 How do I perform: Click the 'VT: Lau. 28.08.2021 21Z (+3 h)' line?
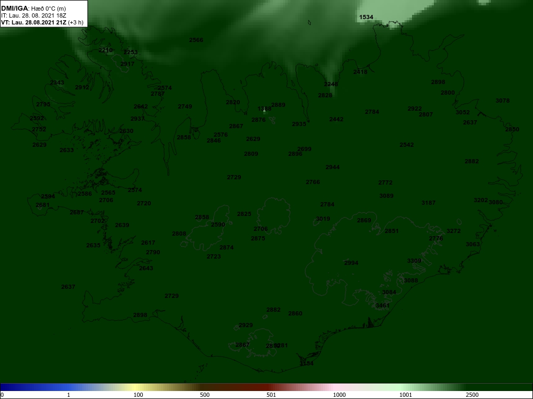42,22
